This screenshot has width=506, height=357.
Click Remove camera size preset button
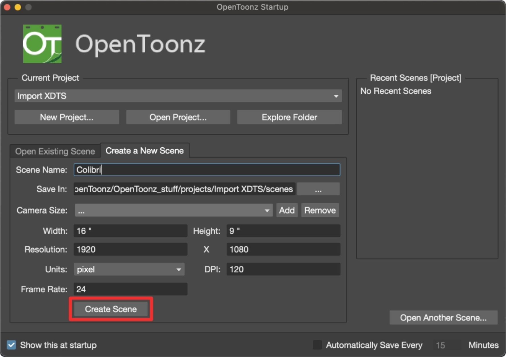coord(320,211)
